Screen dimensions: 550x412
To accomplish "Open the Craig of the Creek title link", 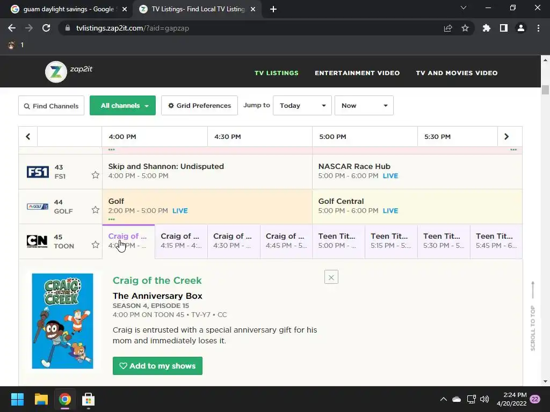I will (157, 280).
